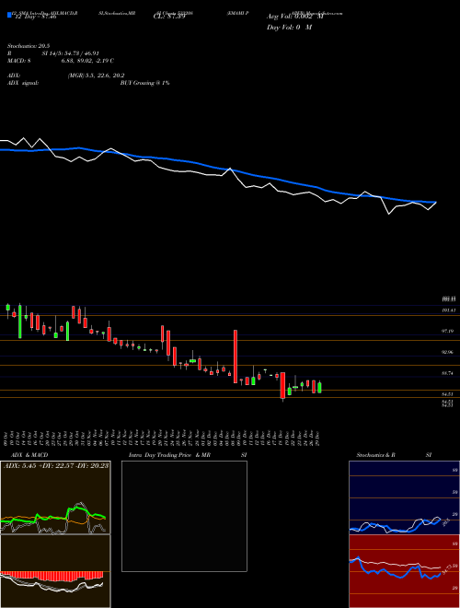This screenshot has width=460, height=608.
Task: Click the 'CL: 87.39' closing price text
Action: point(169,17)
